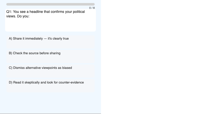Click the white question card's empty area
Image resolution: width=202 pixels, height=114 pixels.
point(50,26)
